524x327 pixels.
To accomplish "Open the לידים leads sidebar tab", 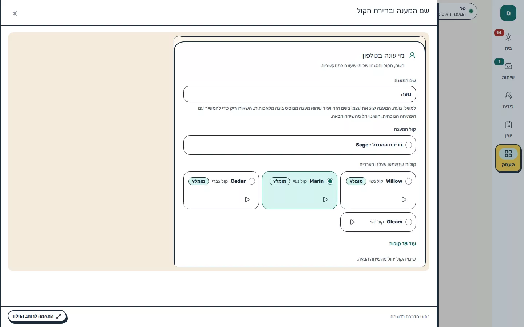I will click(508, 100).
